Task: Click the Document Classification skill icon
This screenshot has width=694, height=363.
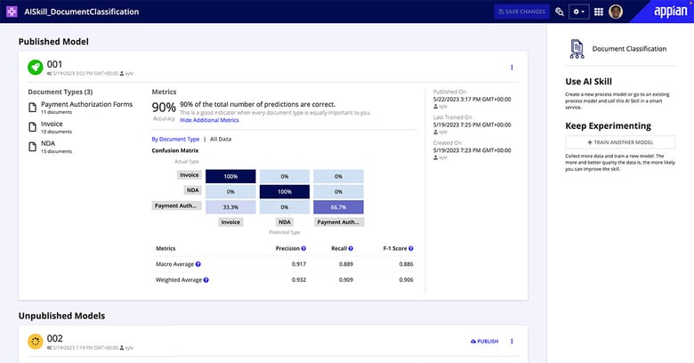Action: pyautogui.click(x=577, y=49)
